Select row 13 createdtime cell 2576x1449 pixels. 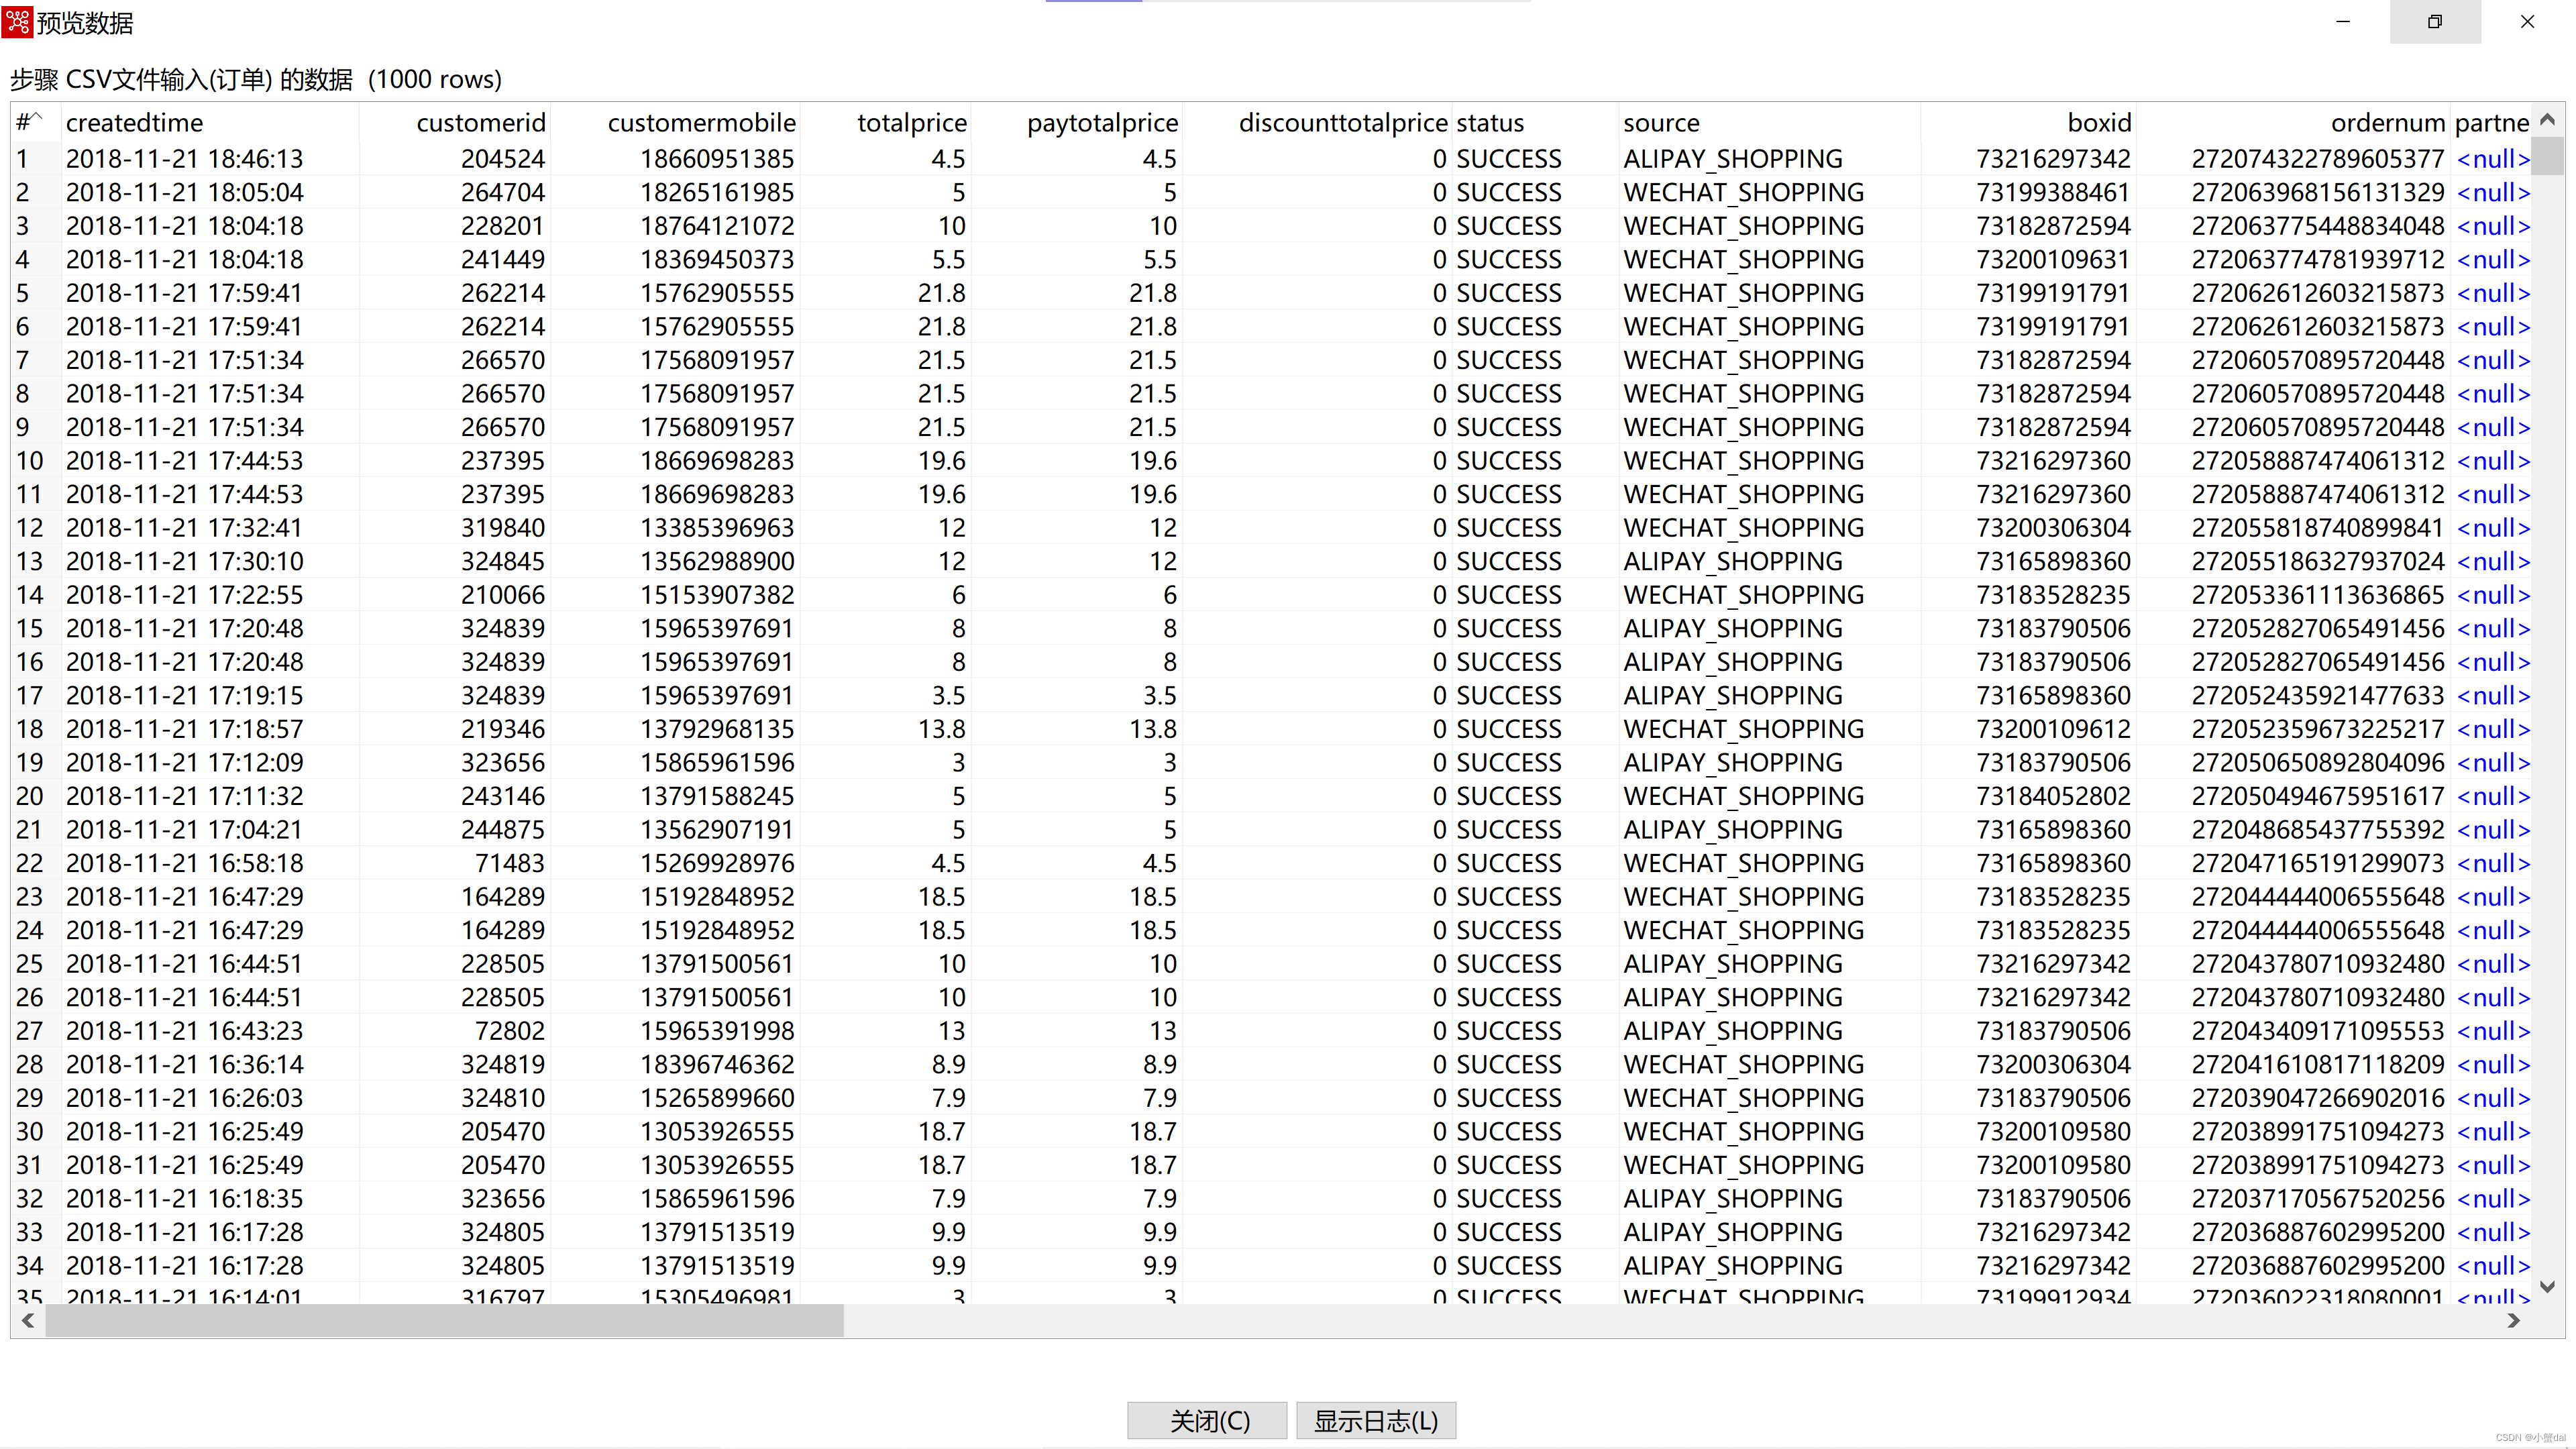(x=185, y=562)
